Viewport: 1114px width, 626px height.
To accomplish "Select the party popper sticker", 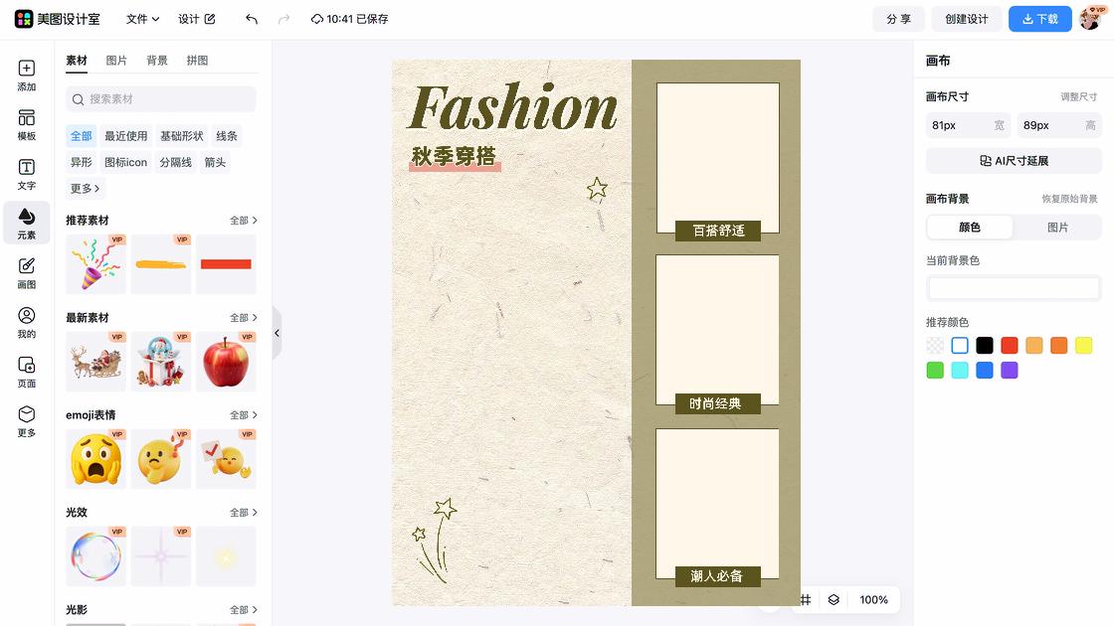I will coord(95,264).
